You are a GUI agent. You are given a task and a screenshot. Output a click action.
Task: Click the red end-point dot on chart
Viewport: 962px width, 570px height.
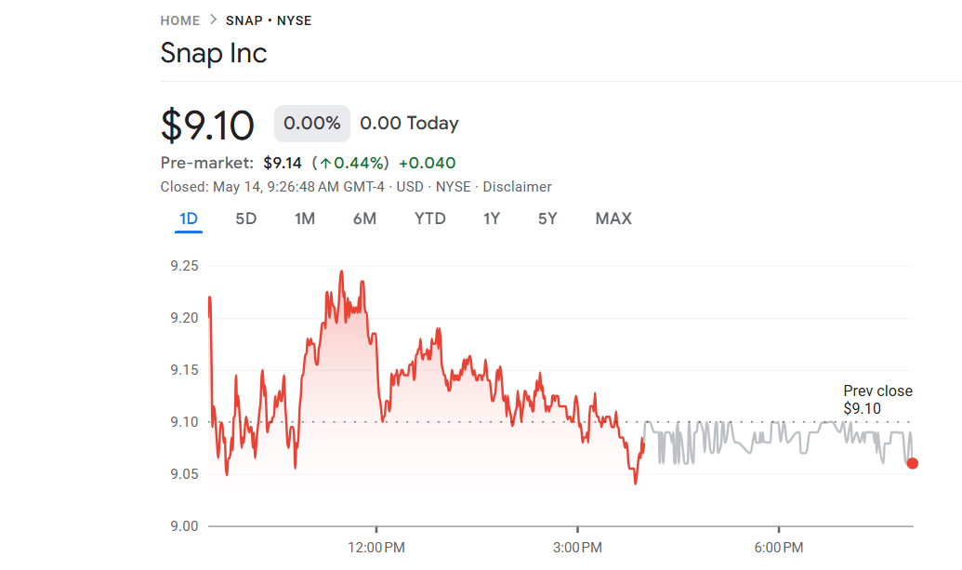pos(913,463)
